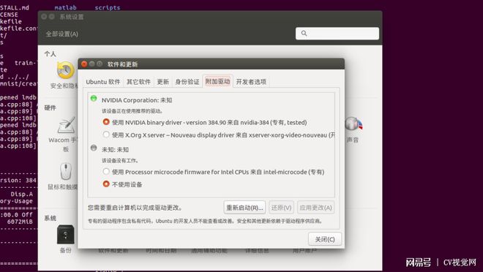
Task: Open the 备份 backup safe icon
Action: (x=66, y=235)
